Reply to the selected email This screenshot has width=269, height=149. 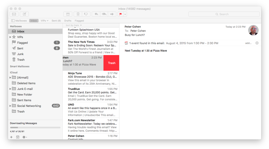pyautogui.click(x=96, y=14)
